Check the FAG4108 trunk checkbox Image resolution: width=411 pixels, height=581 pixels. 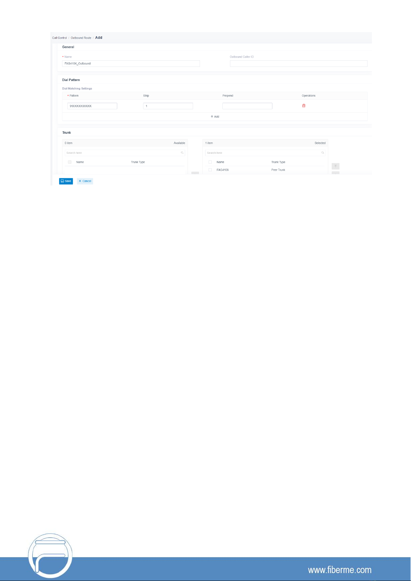210,170
